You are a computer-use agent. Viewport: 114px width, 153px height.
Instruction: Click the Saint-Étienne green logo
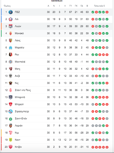click(11, 119)
